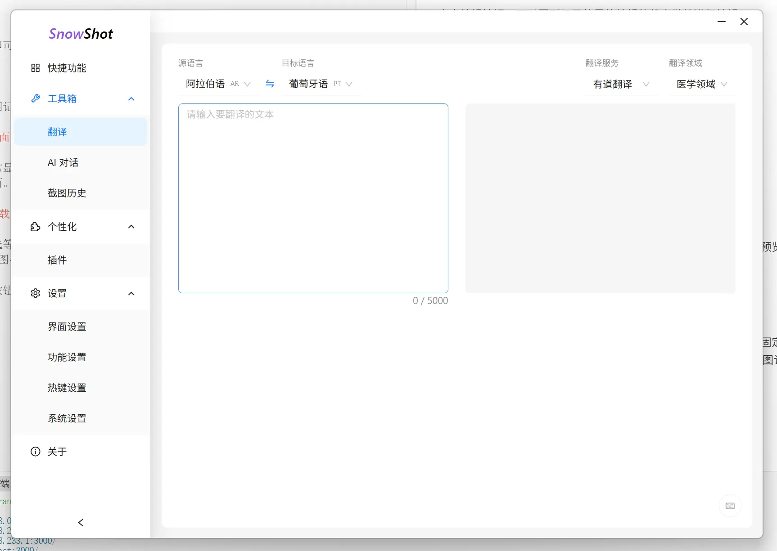Open the source language 阿拉伯语 dropdown
The height and width of the screenshot is (551, 777).
pyautogui.click(x=218, y=84)
